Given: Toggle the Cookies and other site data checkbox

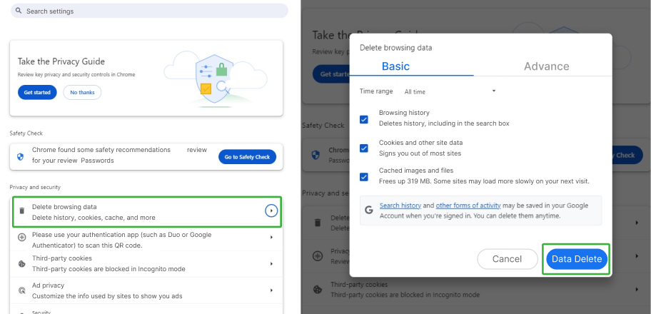Looking at the screenshot, I should [x=364, y=148].
